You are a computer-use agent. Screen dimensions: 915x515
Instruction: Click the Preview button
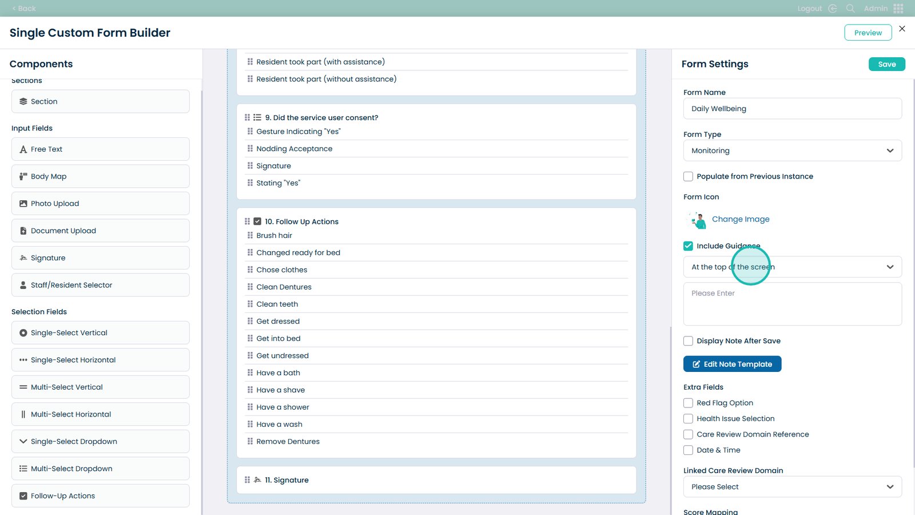point(868,33)
